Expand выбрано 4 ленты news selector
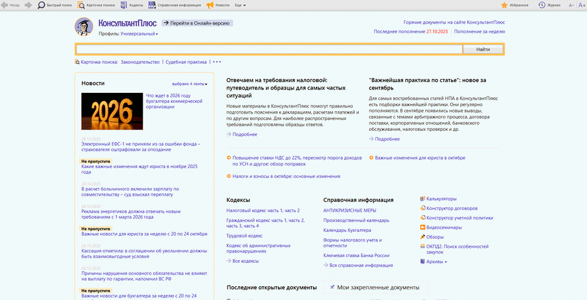Screen dimensions: 587x300 (x=190, y=84)
